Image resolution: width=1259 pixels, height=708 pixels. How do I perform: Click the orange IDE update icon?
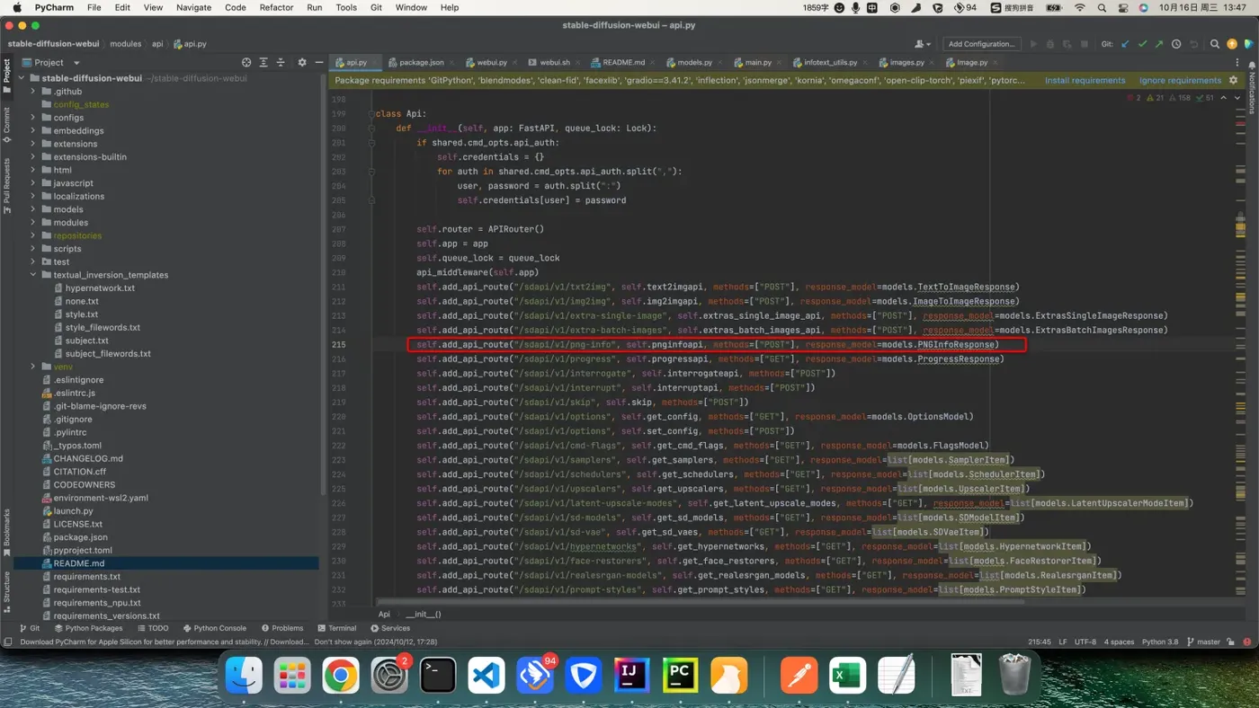tap(1232, 43)
